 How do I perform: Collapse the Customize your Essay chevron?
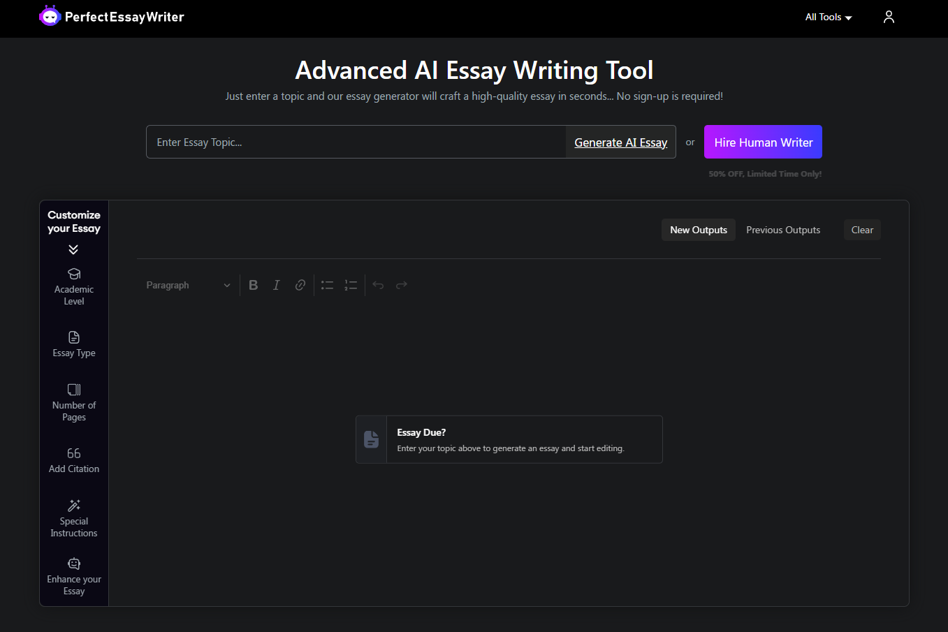tap(73, 249)
